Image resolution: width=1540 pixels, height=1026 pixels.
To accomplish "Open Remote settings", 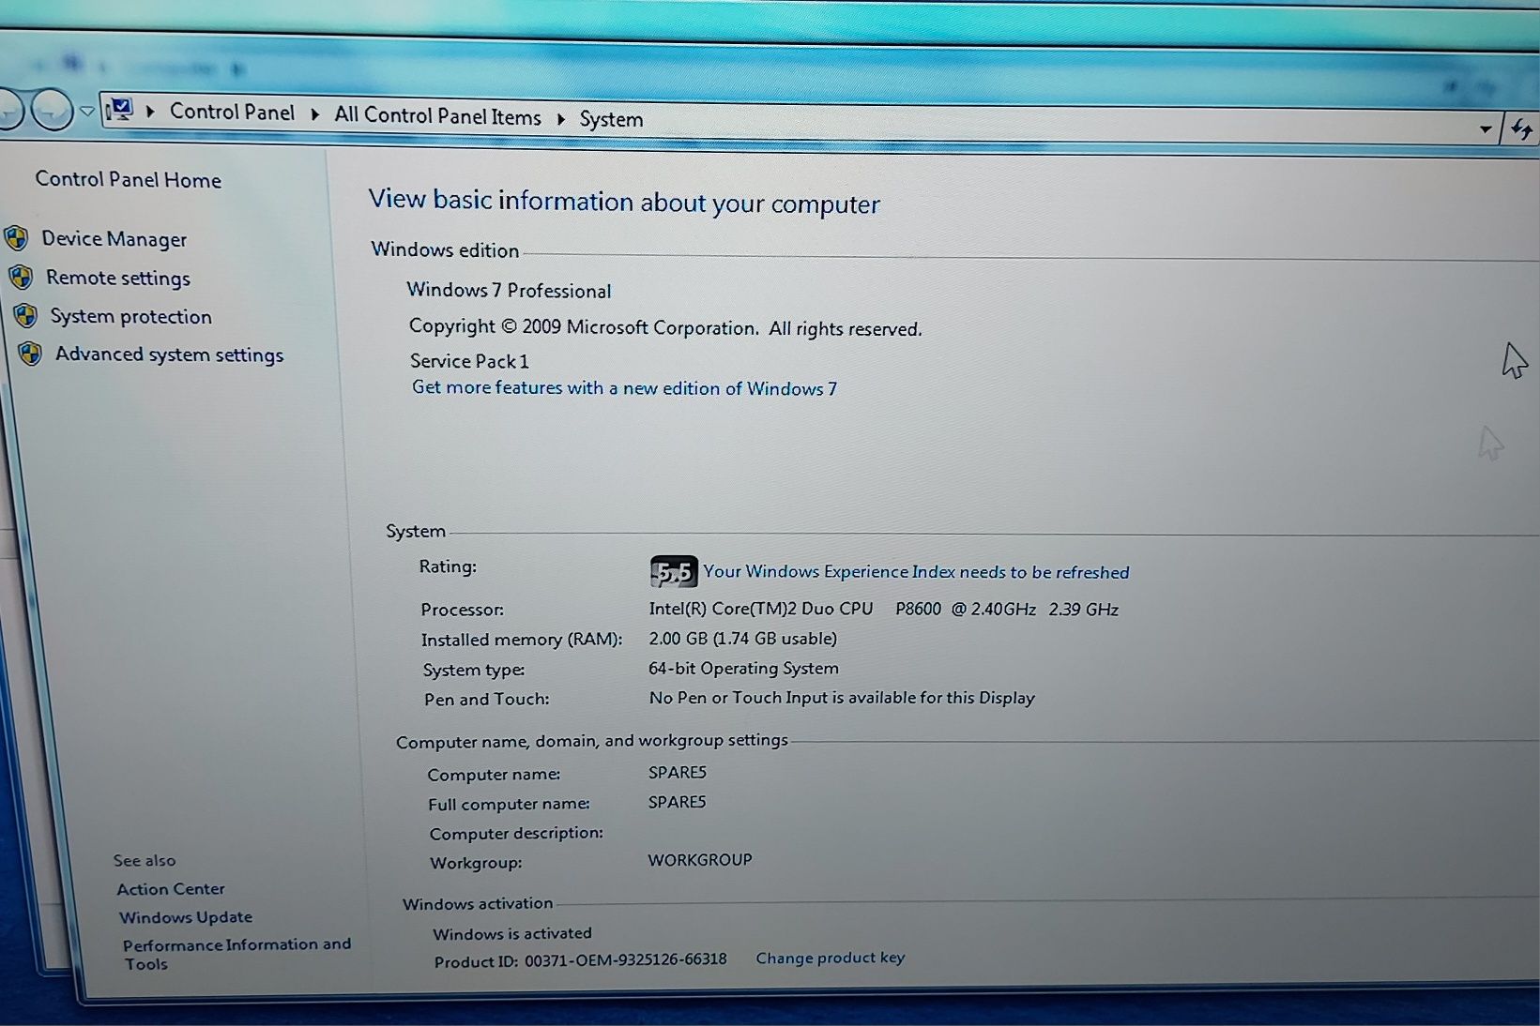I will pos(118,278).
